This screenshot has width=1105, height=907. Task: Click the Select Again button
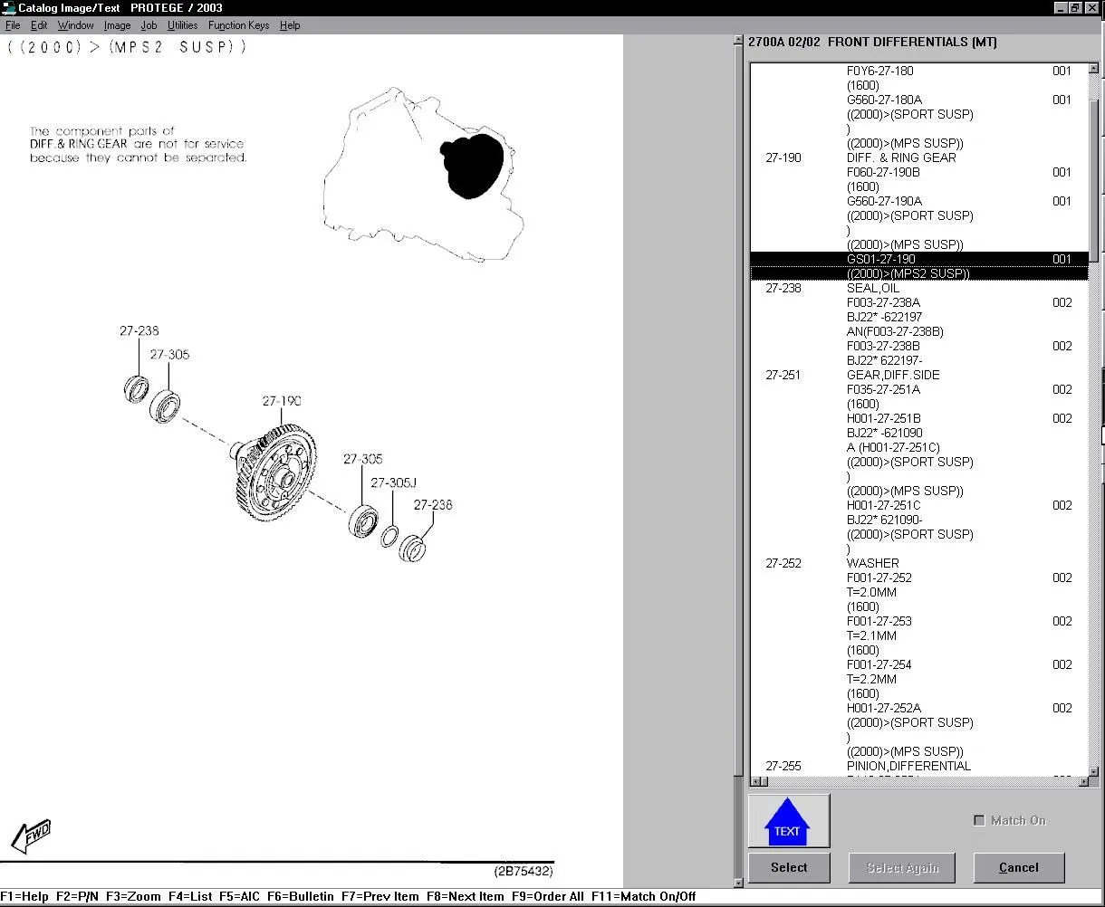[902, 867]
